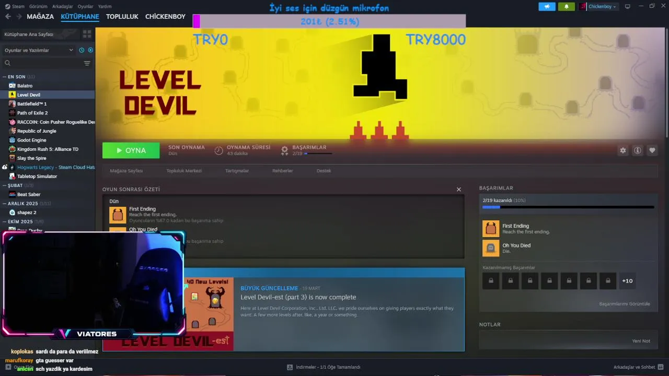Open the Steam announcements megaphone button

(547, 7)
